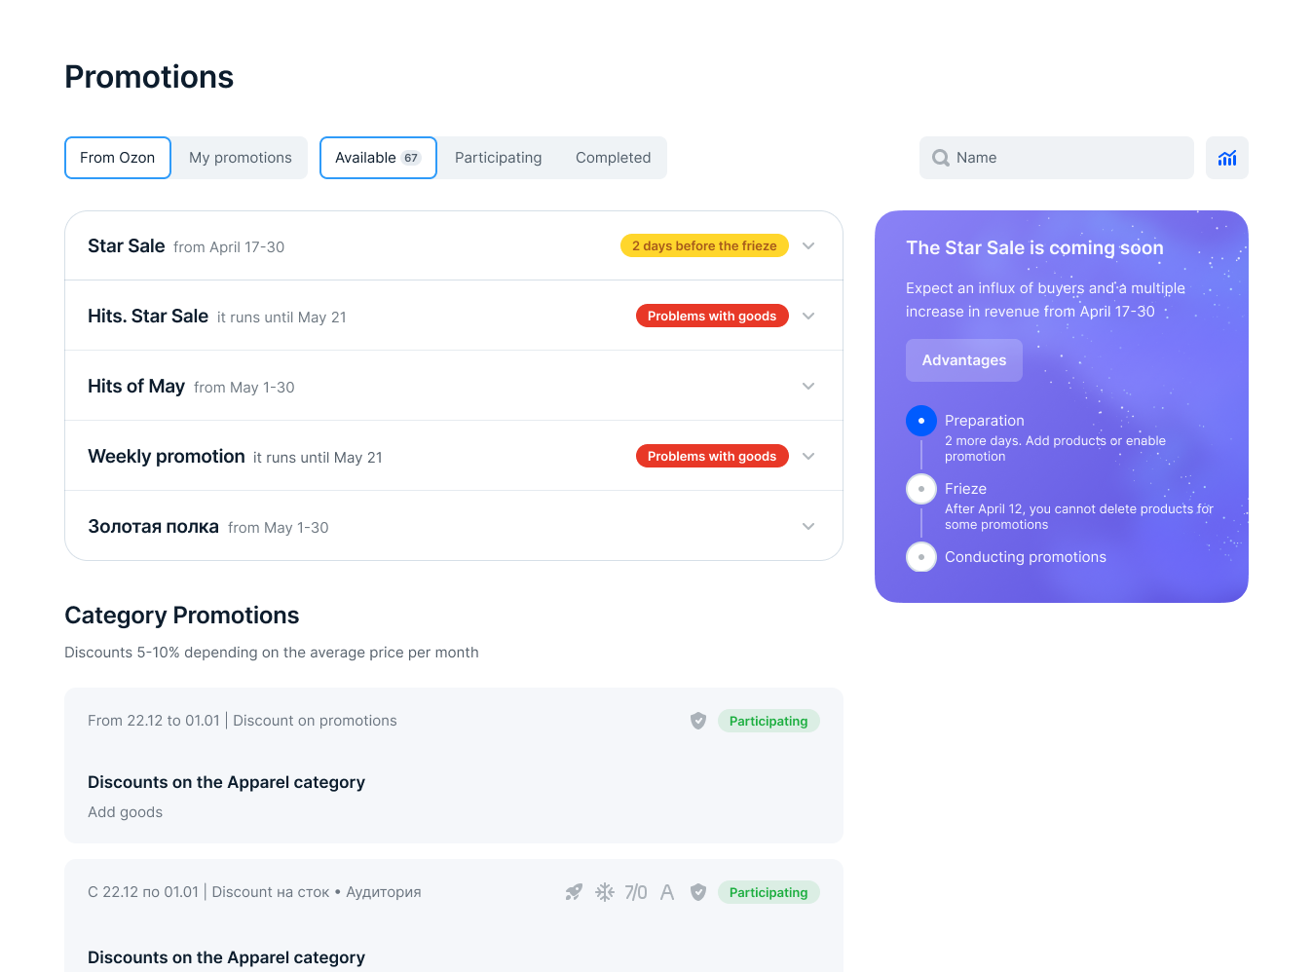Click shield icon in first Apparel card
Screen dimensions: 1312x972
(698, 721)
